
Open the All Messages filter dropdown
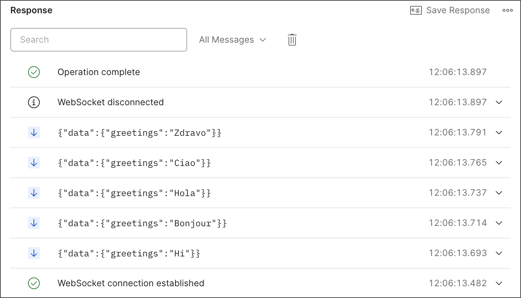[232, 40]
